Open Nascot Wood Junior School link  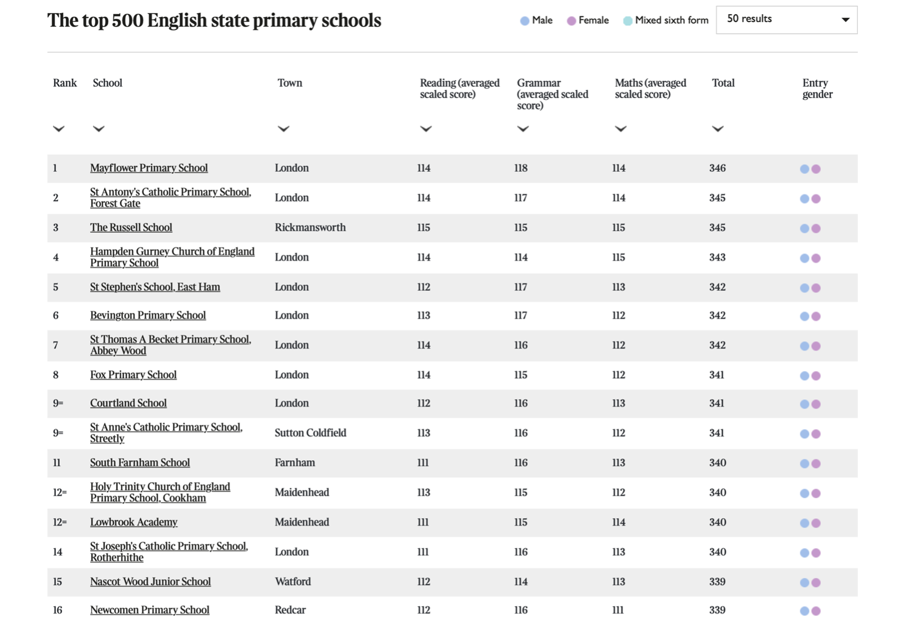tap(150, 581)
